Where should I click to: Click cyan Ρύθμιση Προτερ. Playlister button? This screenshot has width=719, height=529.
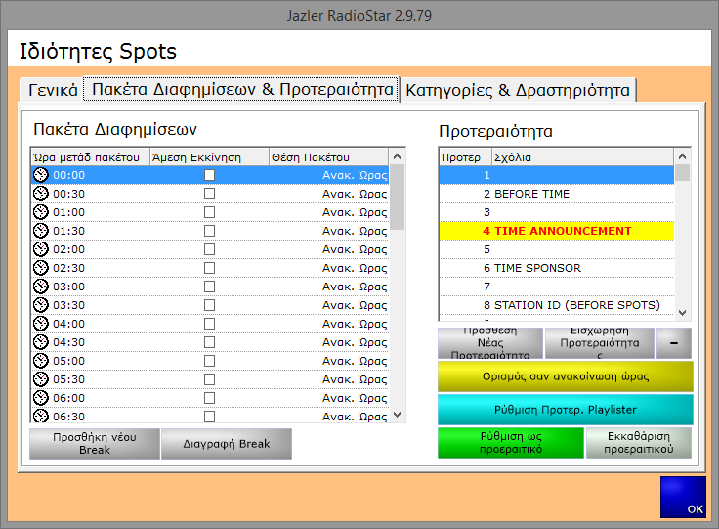point(566,410)
